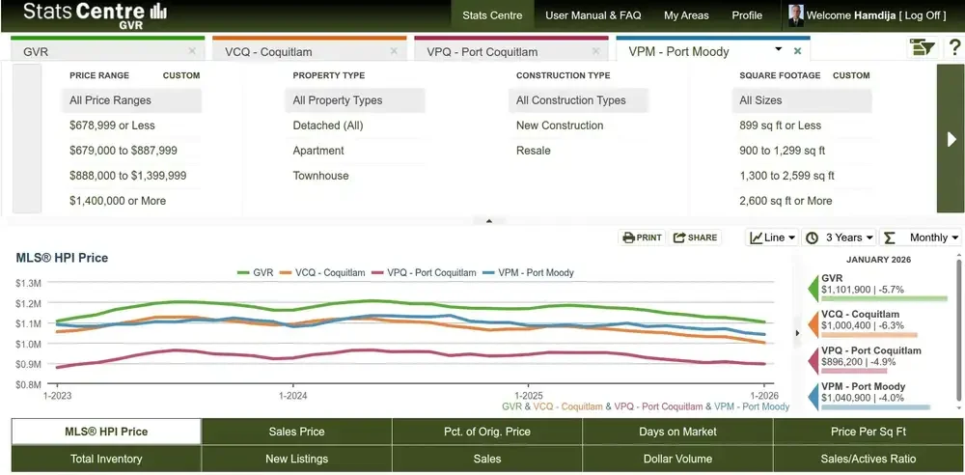
Task: Click the PRINT button
Action: (x=642, y=237)
